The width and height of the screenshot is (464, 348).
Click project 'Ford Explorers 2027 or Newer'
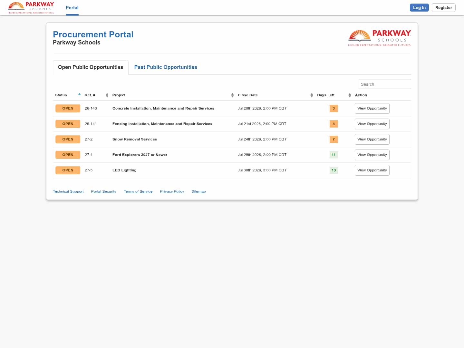[140, 155]
